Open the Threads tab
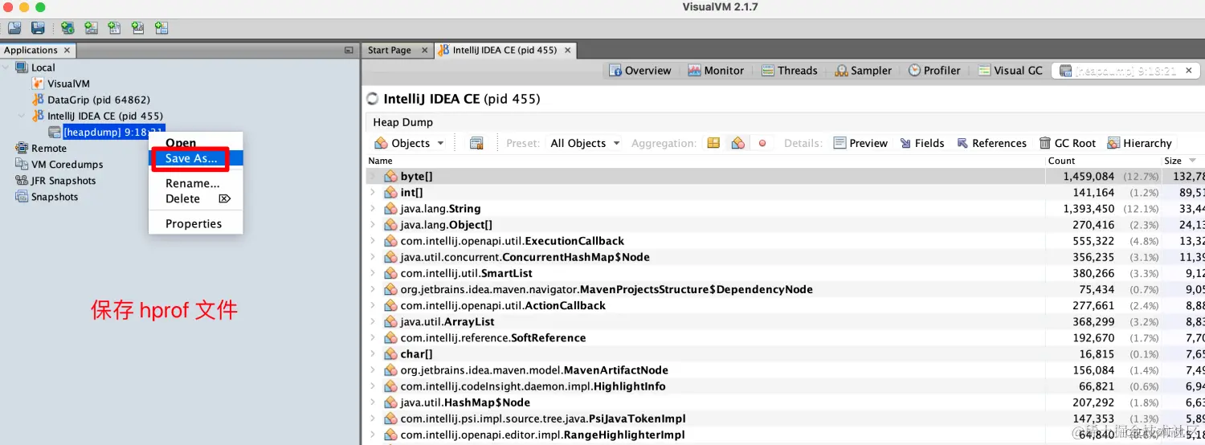This screenshot has width=1205, height=445. click(789, 71)
